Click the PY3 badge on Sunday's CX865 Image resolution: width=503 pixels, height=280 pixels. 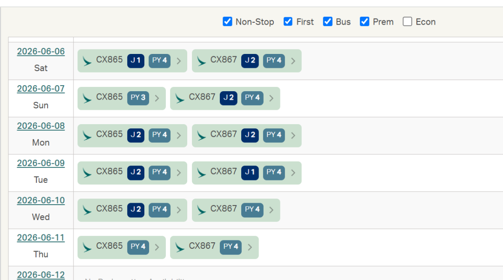[x=138, y=98]
